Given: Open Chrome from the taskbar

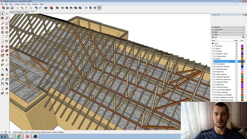Looking at the screenshot, I should pos(19,136).
